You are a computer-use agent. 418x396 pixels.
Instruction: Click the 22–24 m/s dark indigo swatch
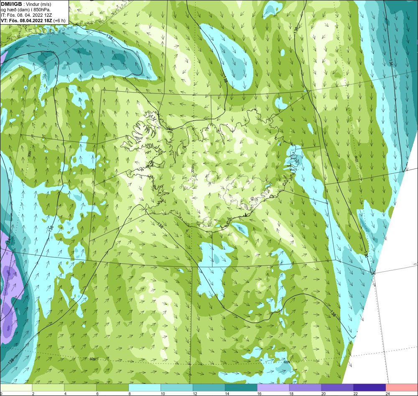(x=370, y=388)
